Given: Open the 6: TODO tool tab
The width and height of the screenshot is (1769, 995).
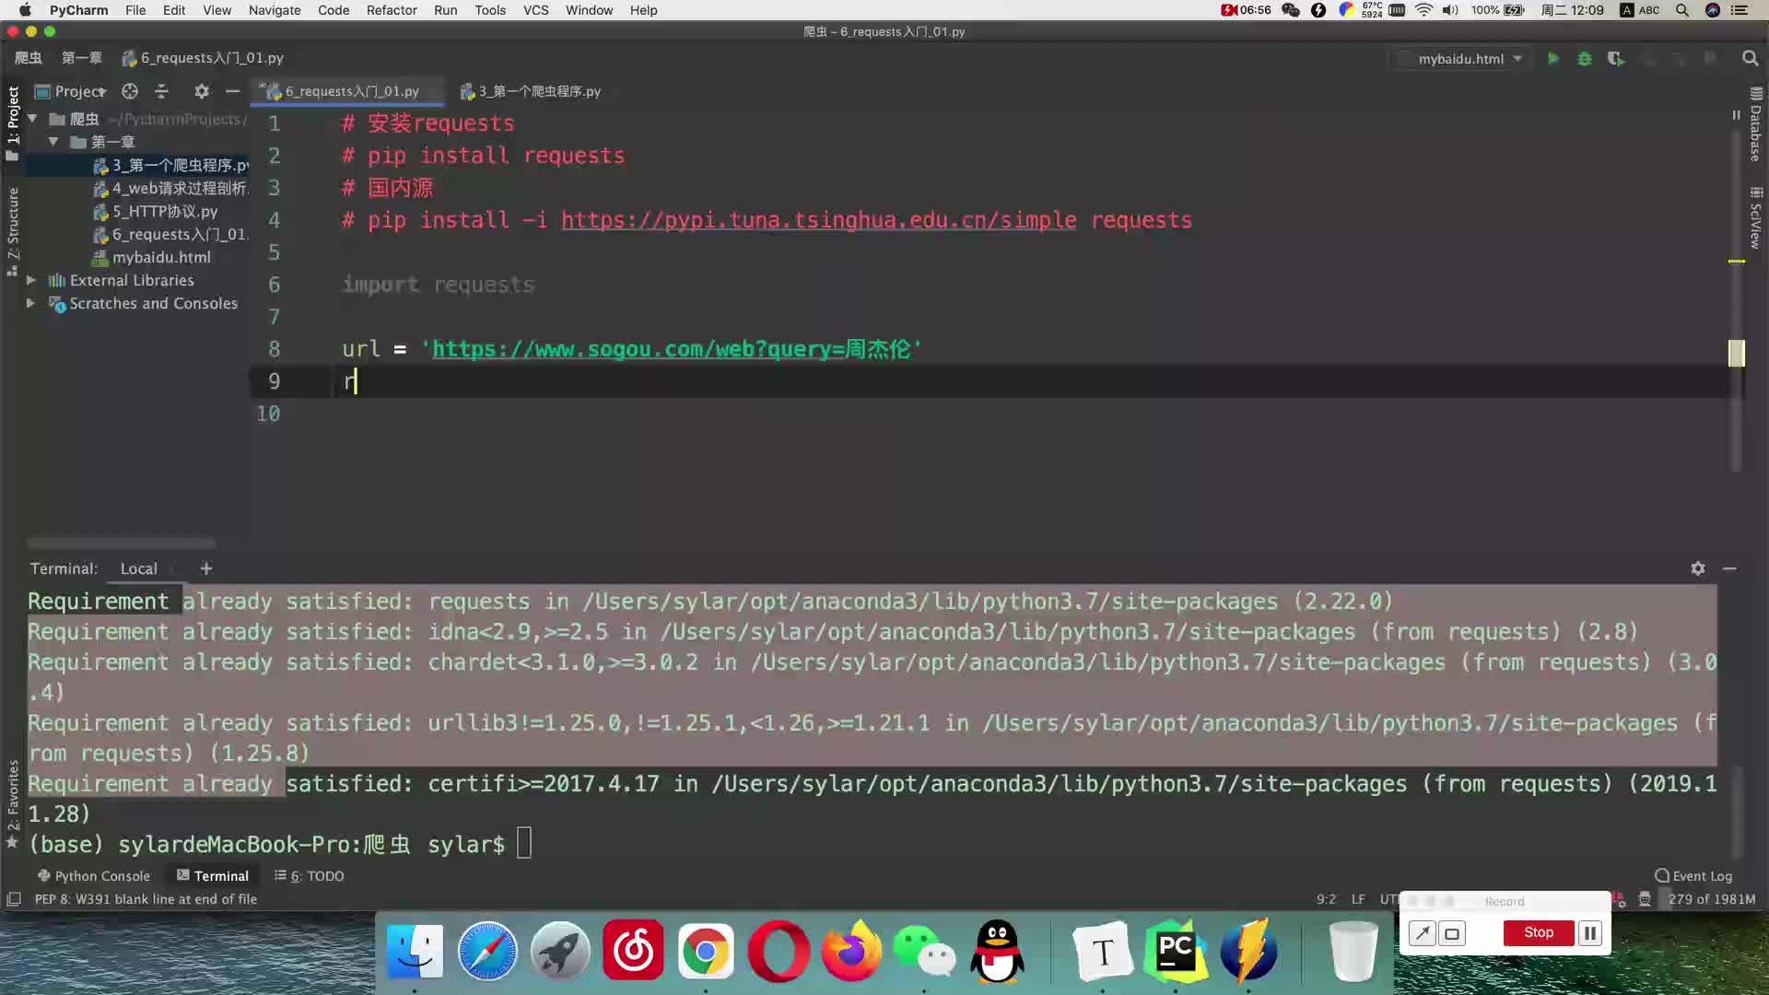Looking at the screenshot, I should [x=310, y=875].
